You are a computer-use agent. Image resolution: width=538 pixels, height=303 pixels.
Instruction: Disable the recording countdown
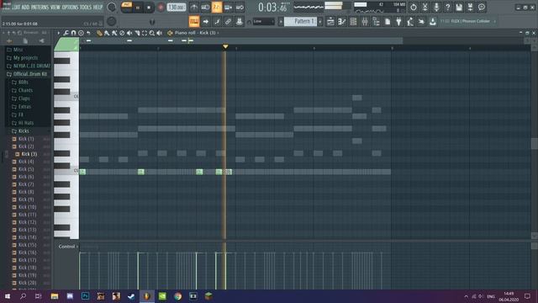coord(217,7)
